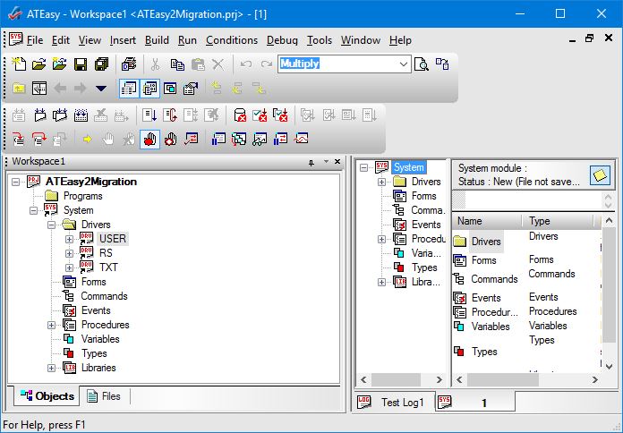Open the Workspace1 panel options arrow

coord(326,162)
